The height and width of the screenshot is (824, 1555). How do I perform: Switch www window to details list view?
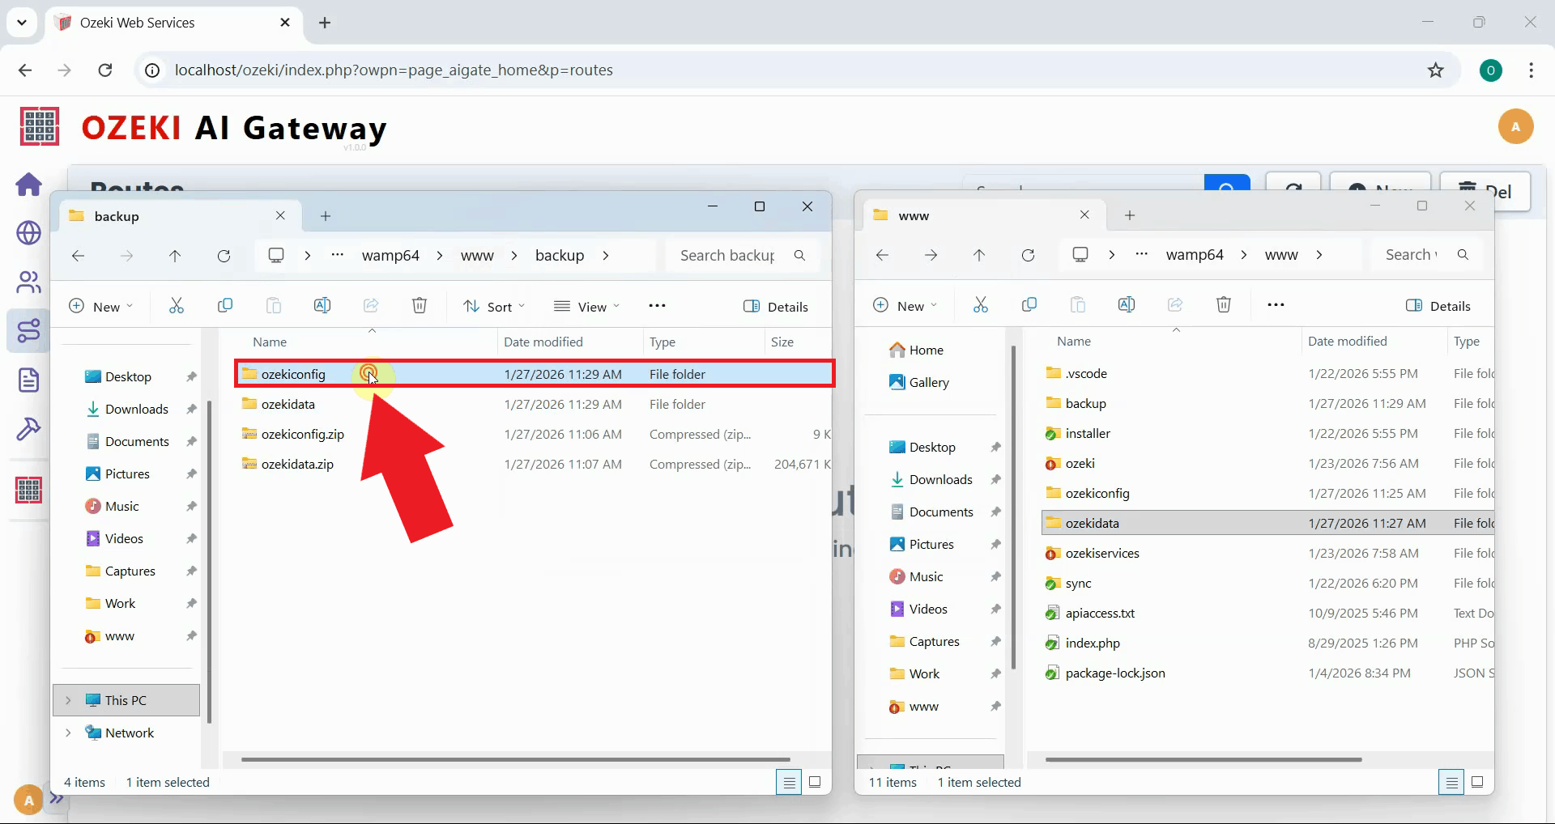click(1451, 782)
